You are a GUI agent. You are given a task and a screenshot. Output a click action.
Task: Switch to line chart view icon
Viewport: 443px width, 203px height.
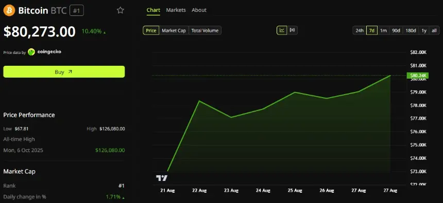pyautogui.click(x=282, y=30)
